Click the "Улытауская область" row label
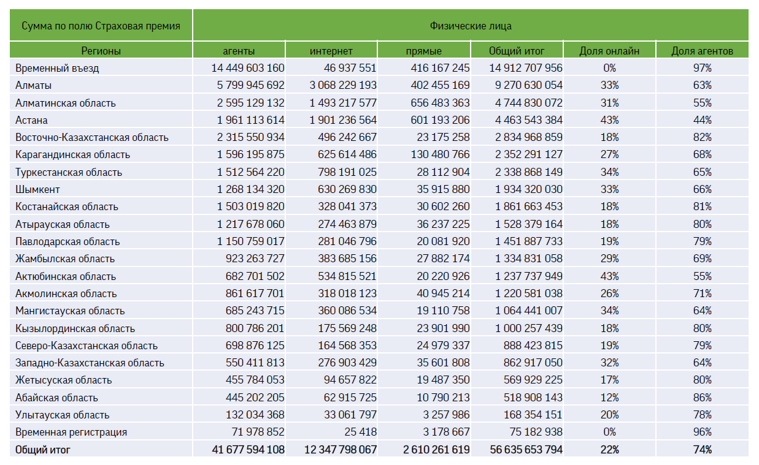 tap(63, 415)
